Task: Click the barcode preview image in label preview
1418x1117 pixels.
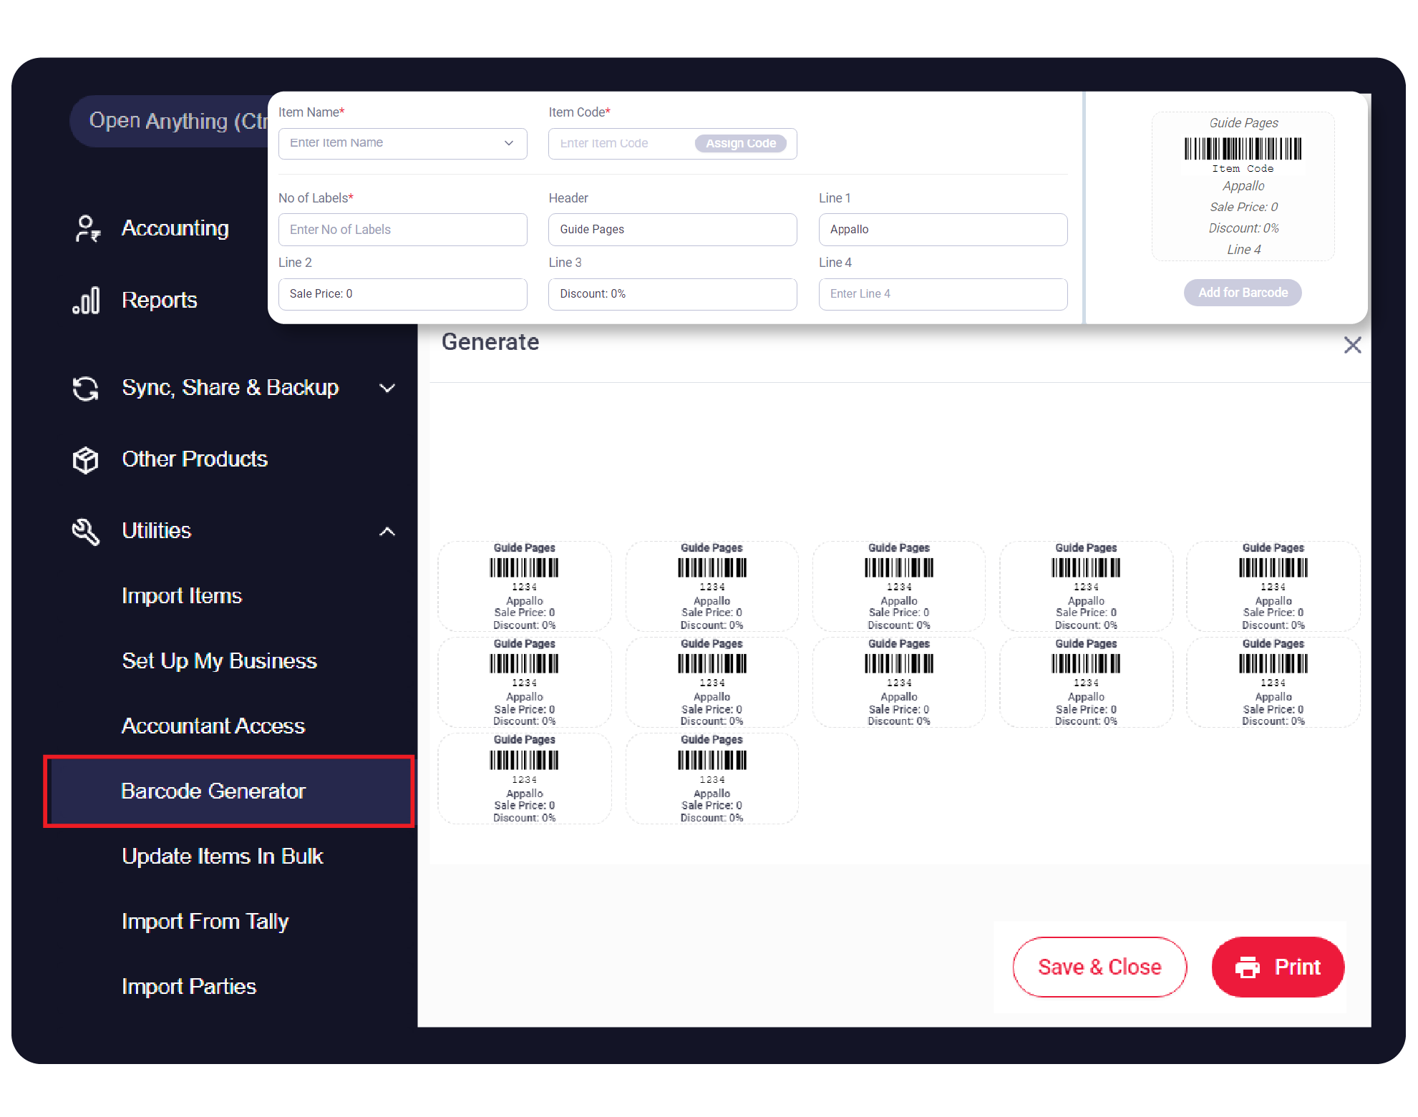Action: 1243,149
